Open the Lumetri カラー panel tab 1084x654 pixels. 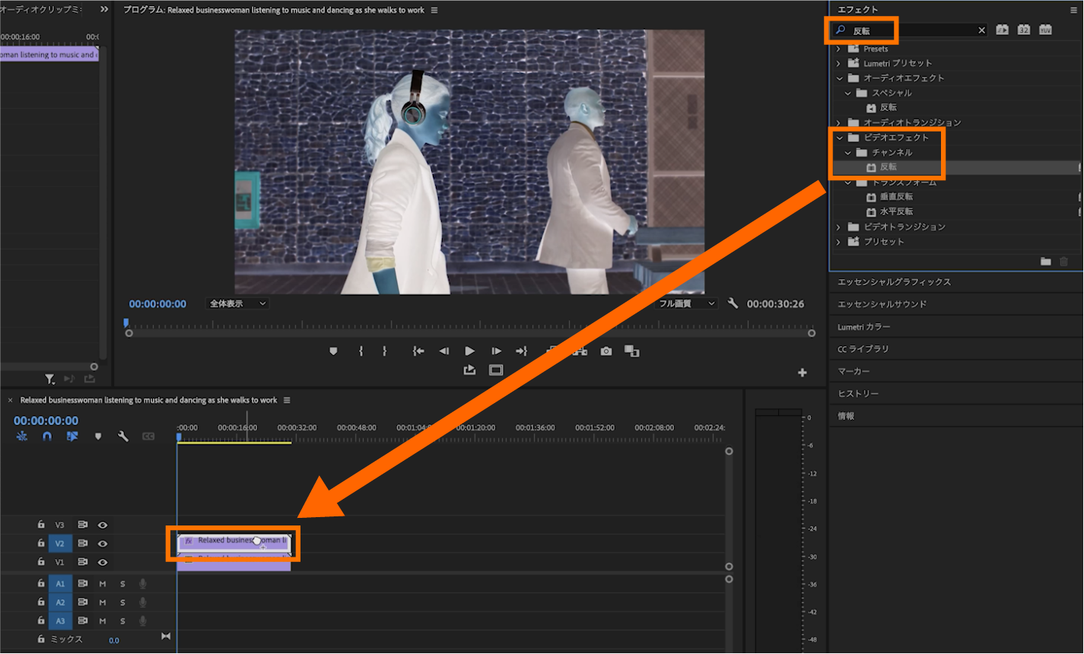click(863, 327)
